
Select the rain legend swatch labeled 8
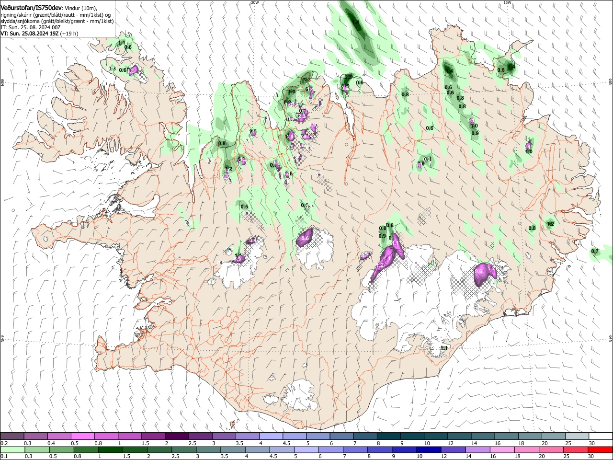point(379,449)
